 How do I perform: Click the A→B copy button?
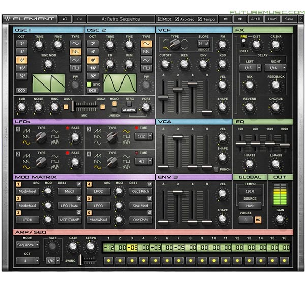[x=256, y=19]
